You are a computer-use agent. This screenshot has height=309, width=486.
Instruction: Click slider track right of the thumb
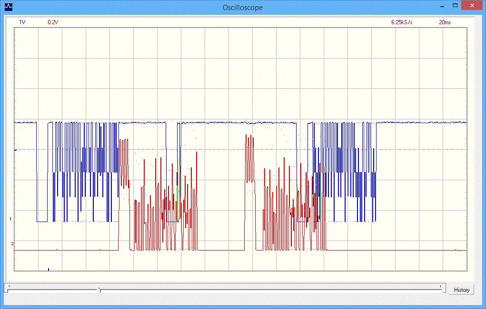(271, 290)
